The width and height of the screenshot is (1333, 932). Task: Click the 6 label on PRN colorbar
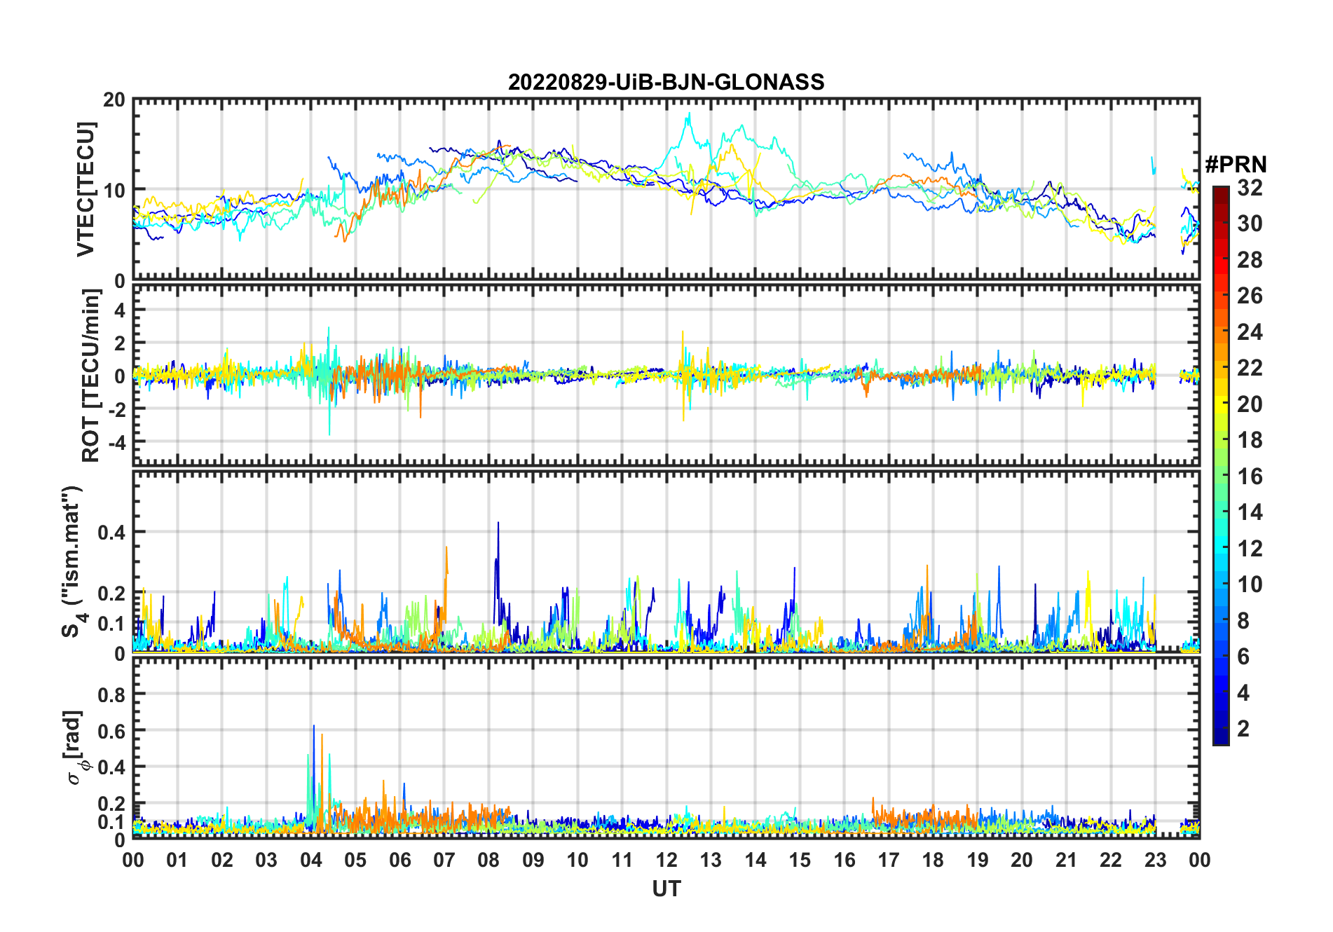click(1243, 657)
